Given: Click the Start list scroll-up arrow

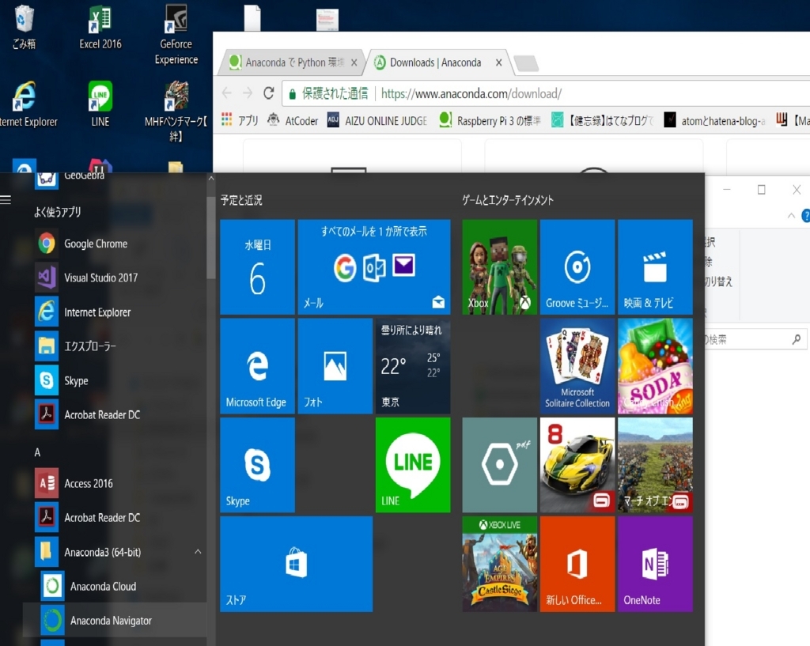Looking at the screenshot, I should coord(210,178).
